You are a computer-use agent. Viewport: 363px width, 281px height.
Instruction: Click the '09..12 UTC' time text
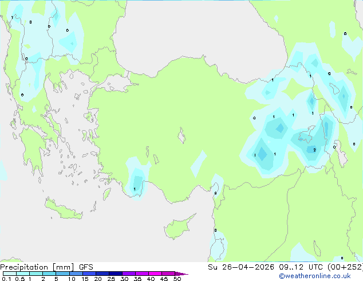301,267
